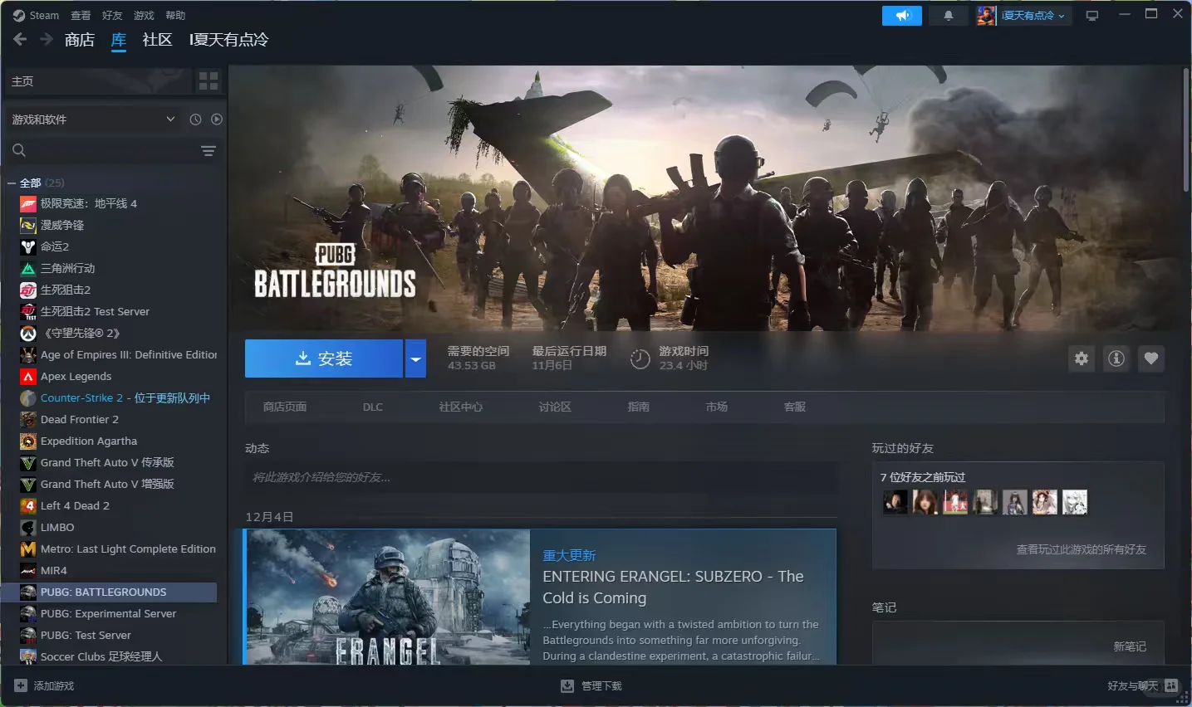Click the 安装 install button
The width and height of the screenshot is (1192, 707).
tap(324, 358)
